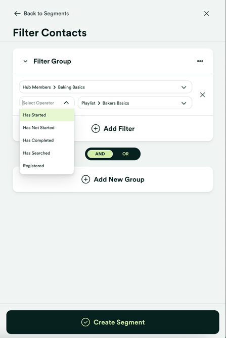The height and width of the screenshot is (338, 226).
Task: Click the plus circle icon next to Add Filter
Action: (x=96, y=128)
